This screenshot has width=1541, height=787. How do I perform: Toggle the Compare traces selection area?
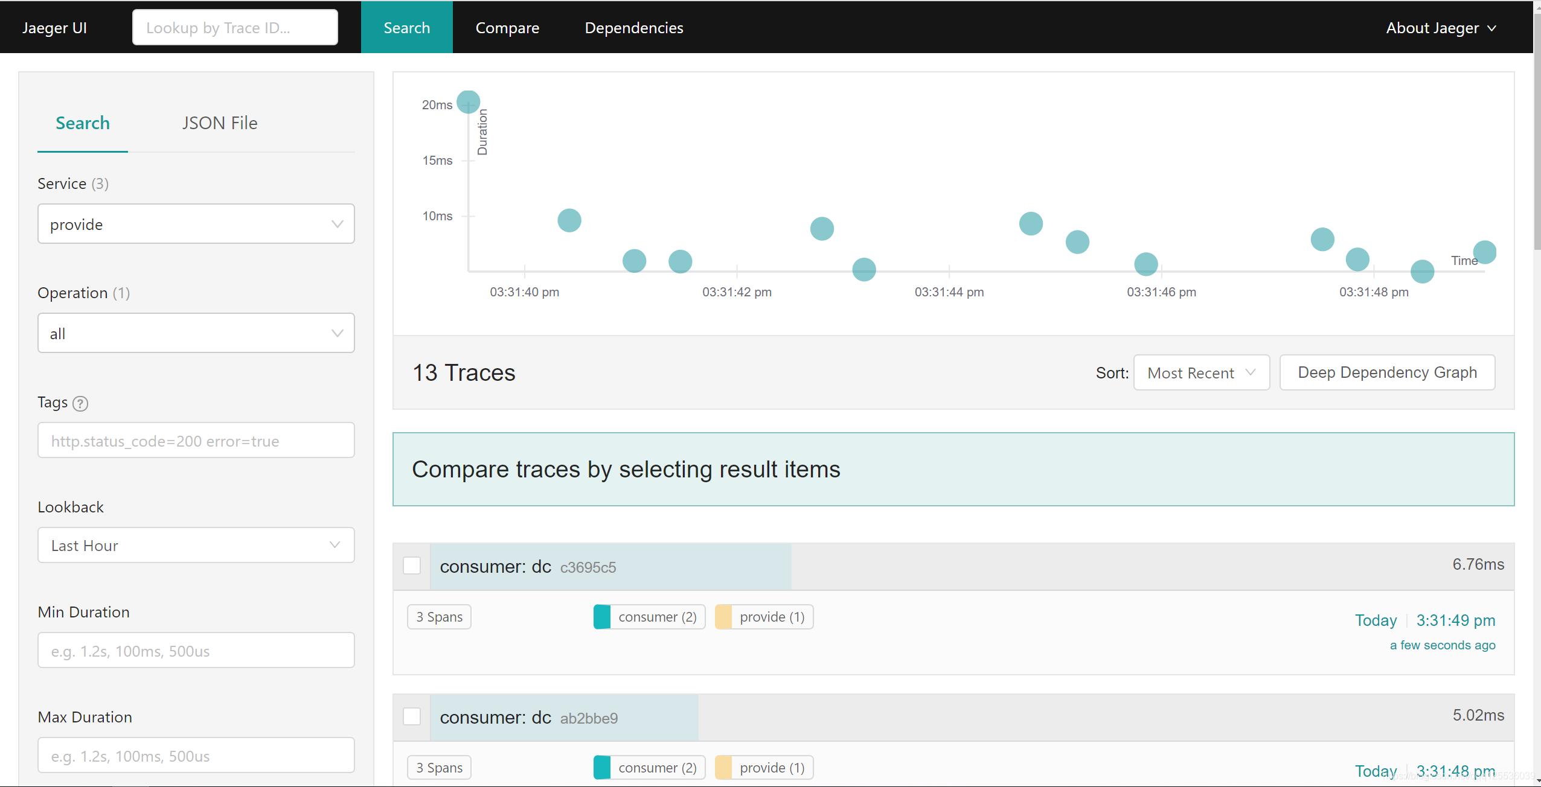tap(953, 469)
